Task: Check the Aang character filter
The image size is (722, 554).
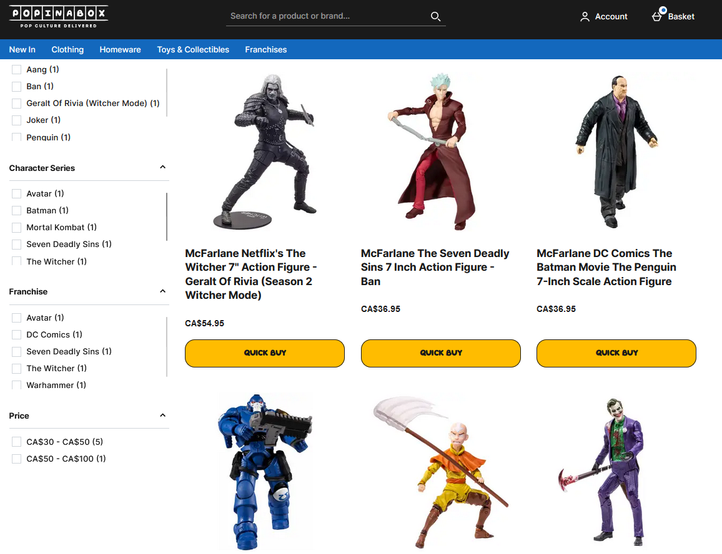Action: (x=17, y=69)
